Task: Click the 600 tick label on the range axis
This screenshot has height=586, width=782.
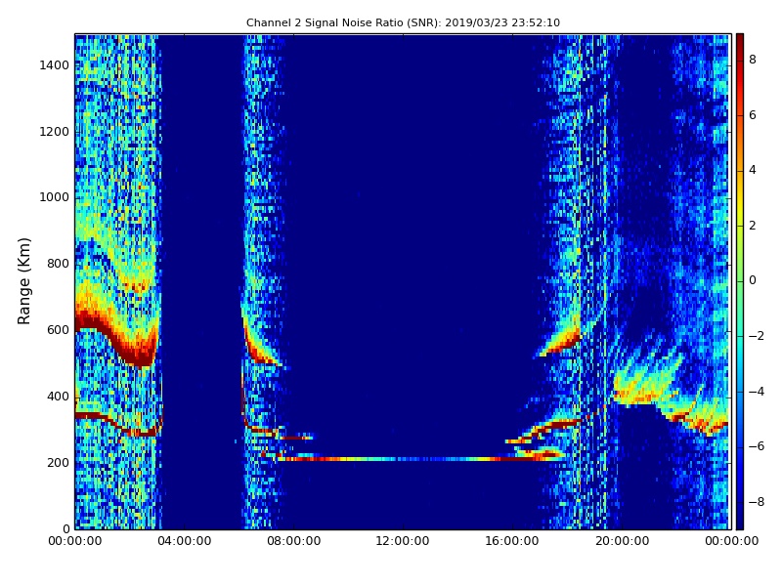Action: [58, 330]
